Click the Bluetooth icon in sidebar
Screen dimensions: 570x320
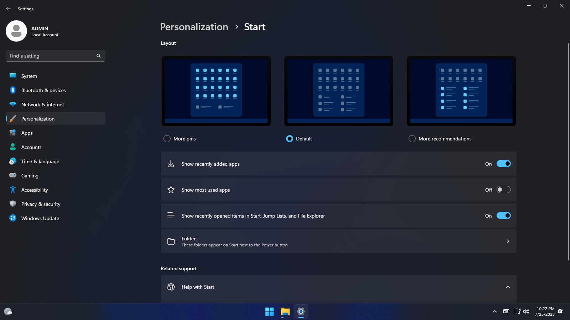(x=13, y=90)
